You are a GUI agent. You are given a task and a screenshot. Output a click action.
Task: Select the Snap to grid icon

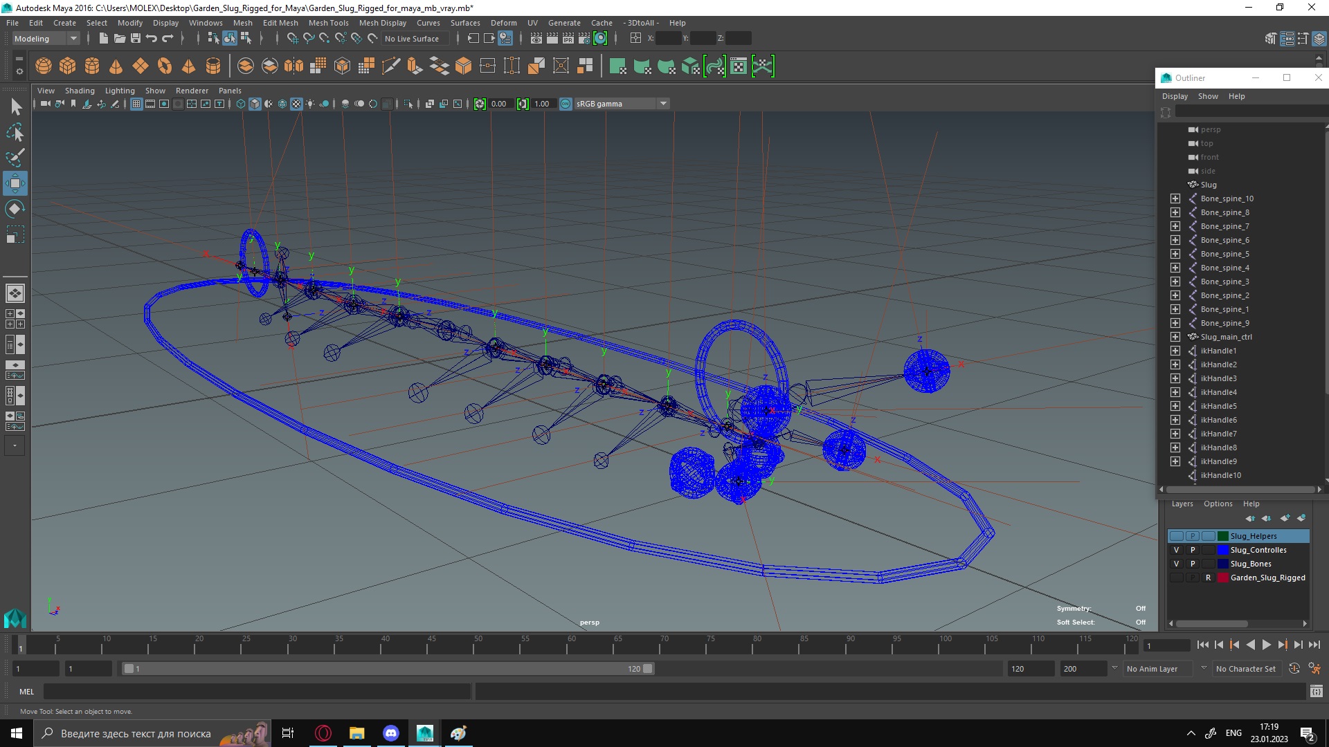coord(292,38)
